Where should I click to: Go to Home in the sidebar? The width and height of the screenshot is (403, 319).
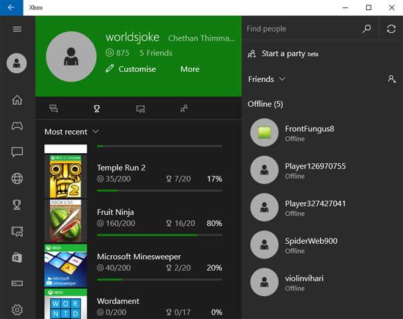(17, 100)
